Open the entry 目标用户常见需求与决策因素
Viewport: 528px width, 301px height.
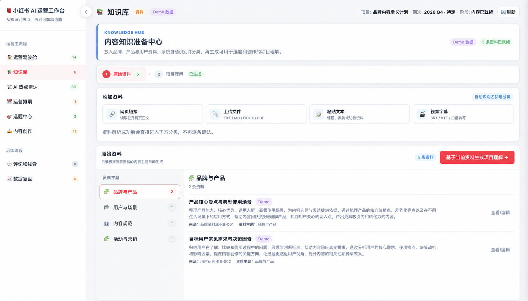click(x=220, y=239)
